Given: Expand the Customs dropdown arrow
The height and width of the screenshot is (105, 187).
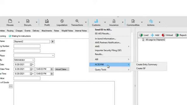Looking at the screenshot, I should [105, 22].
